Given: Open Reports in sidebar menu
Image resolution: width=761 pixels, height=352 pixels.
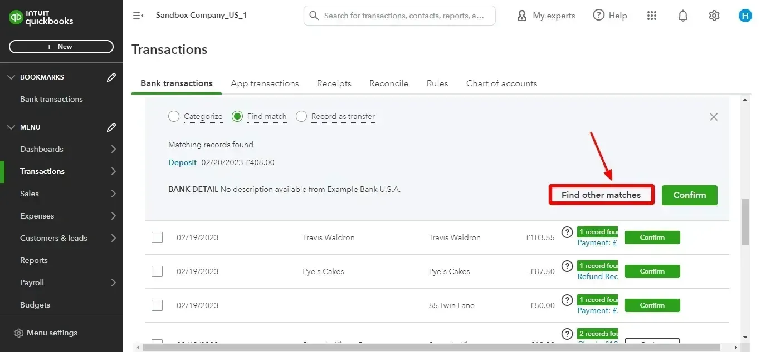Looking at the screenshot, I should pos(34,260).
